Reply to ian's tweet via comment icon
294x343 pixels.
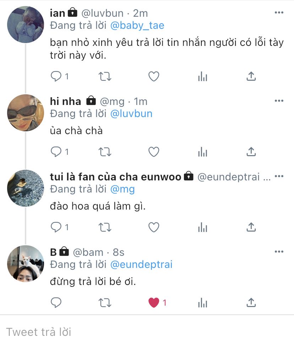click(x=56, y=76)
